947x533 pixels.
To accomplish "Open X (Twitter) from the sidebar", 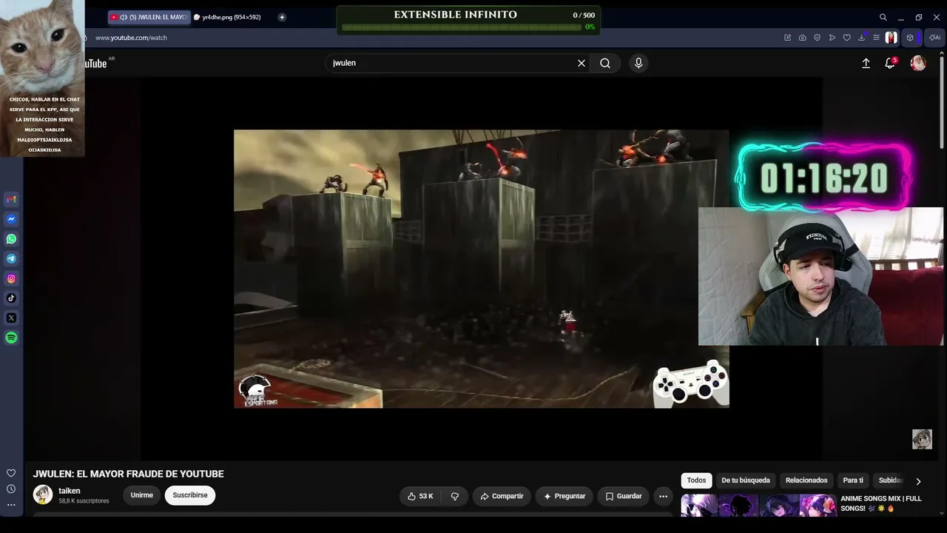I will tap(11, 318).
